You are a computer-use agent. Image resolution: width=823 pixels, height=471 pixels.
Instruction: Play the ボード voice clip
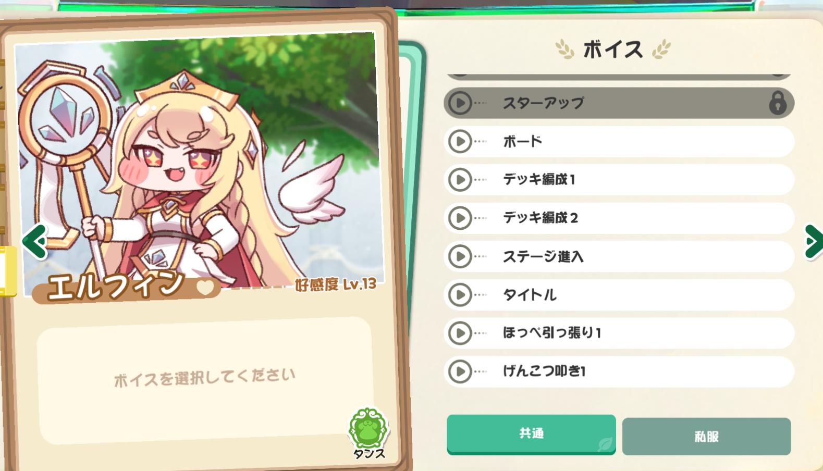[460, 141]
